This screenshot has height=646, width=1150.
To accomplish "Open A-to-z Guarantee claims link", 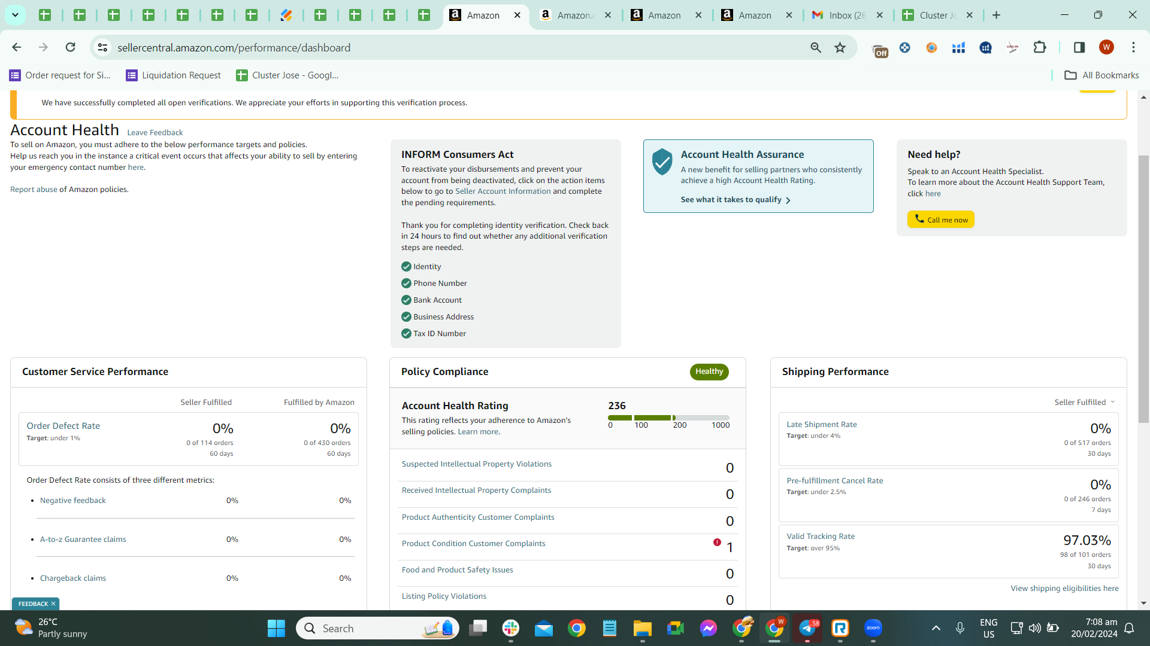I will (x=83, y=540).
